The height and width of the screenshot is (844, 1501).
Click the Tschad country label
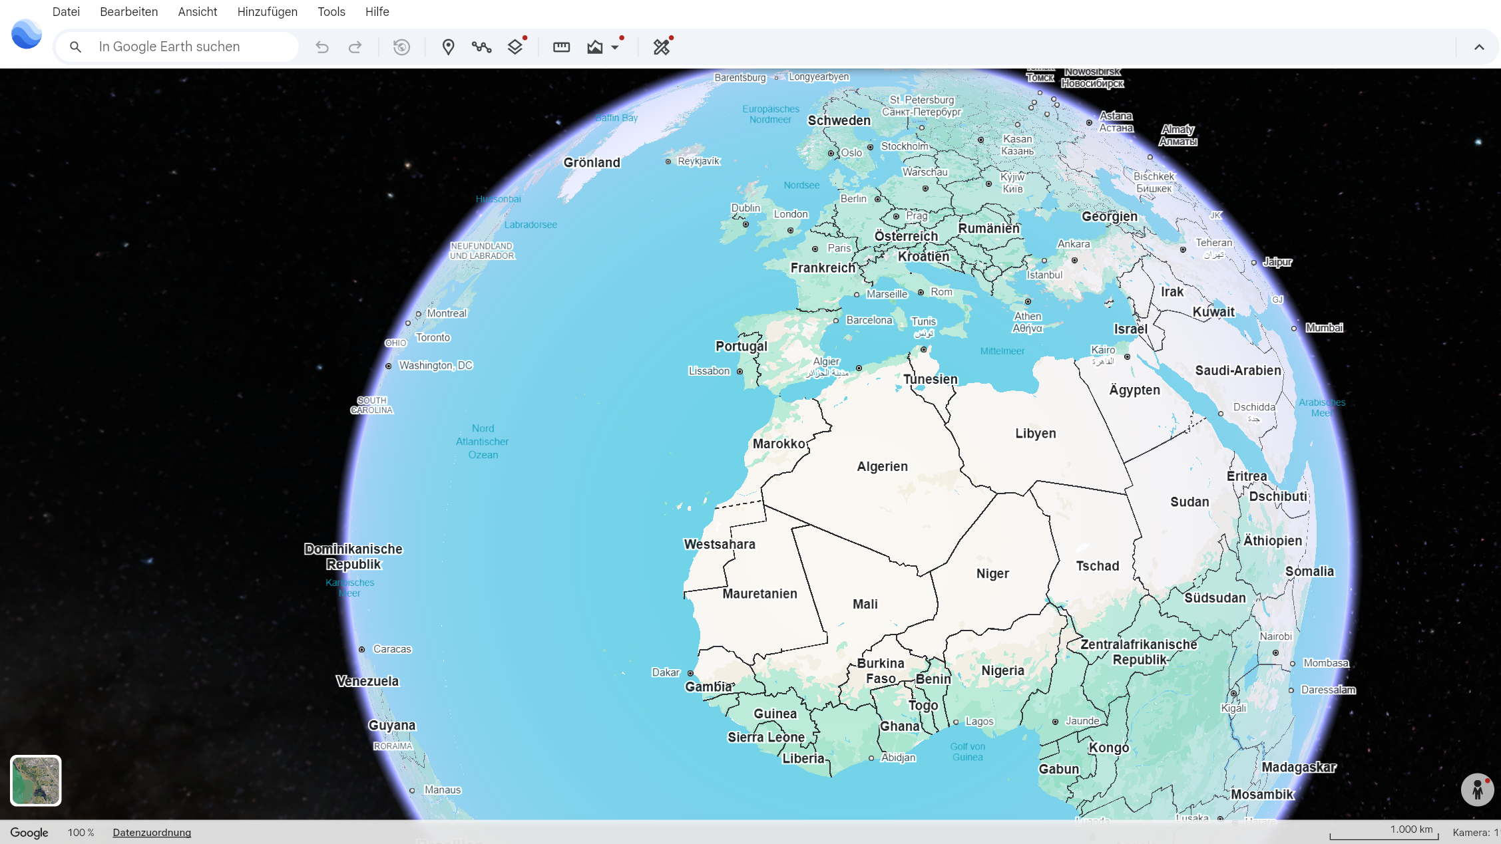1098,566
